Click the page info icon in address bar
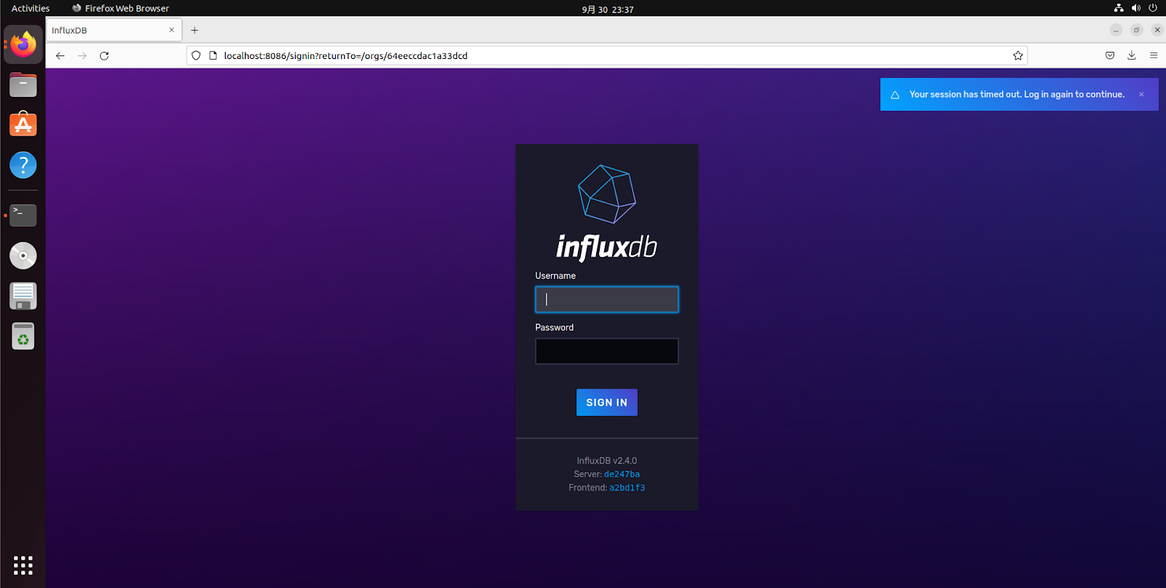 [x=213, y=55]
